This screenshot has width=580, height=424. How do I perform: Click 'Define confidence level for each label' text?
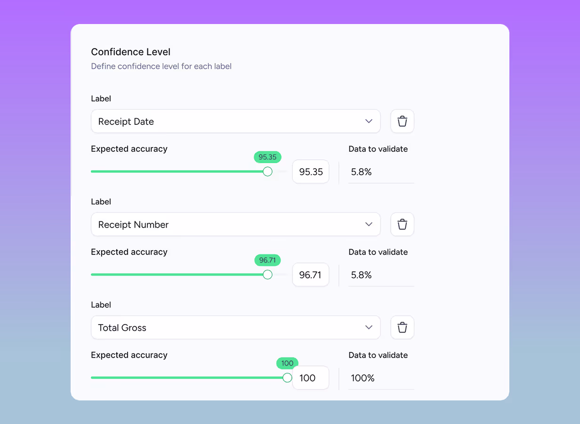(x=161, y=66)
